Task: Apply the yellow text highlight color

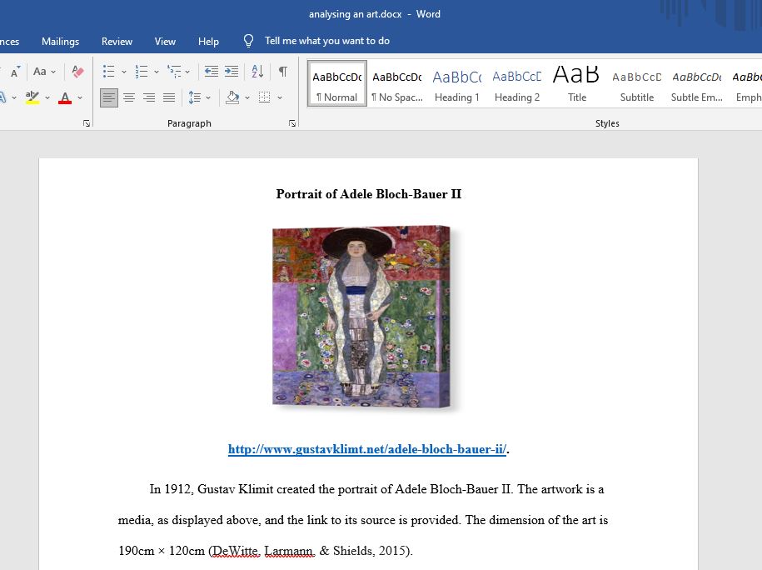Action: click(32, 97)
